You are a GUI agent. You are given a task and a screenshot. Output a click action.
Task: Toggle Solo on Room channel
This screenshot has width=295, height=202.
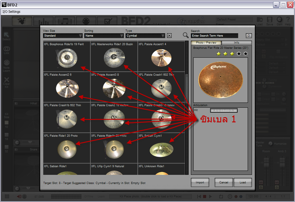pos(261,187)
